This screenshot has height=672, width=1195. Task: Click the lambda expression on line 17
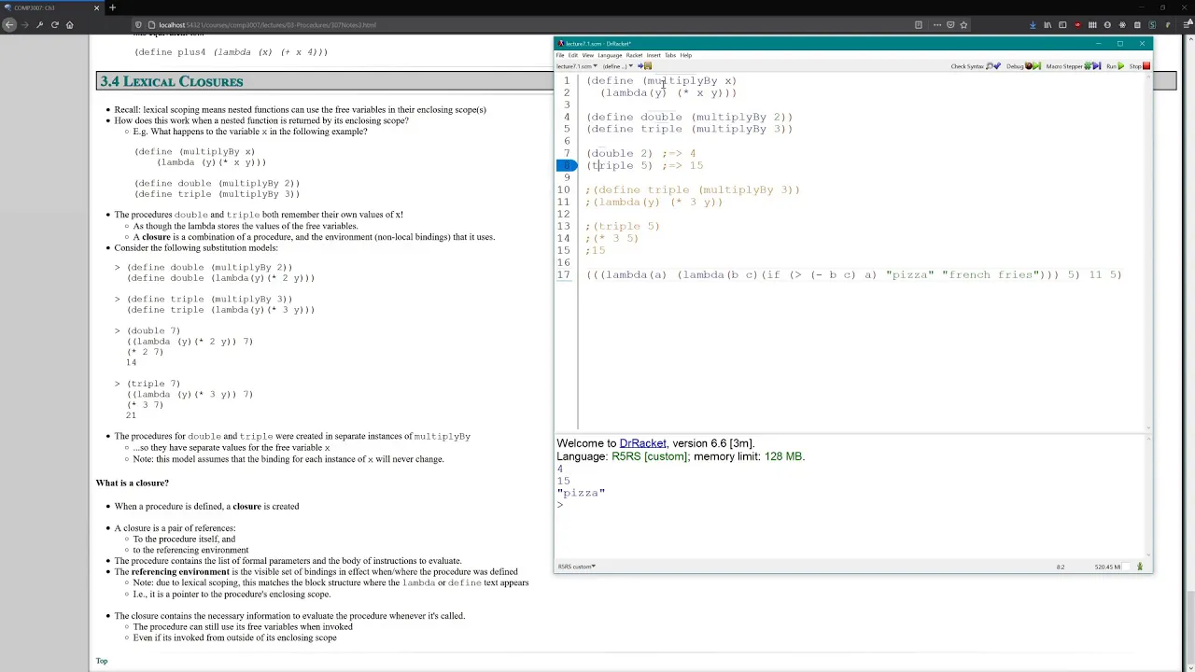click(853, 274)
